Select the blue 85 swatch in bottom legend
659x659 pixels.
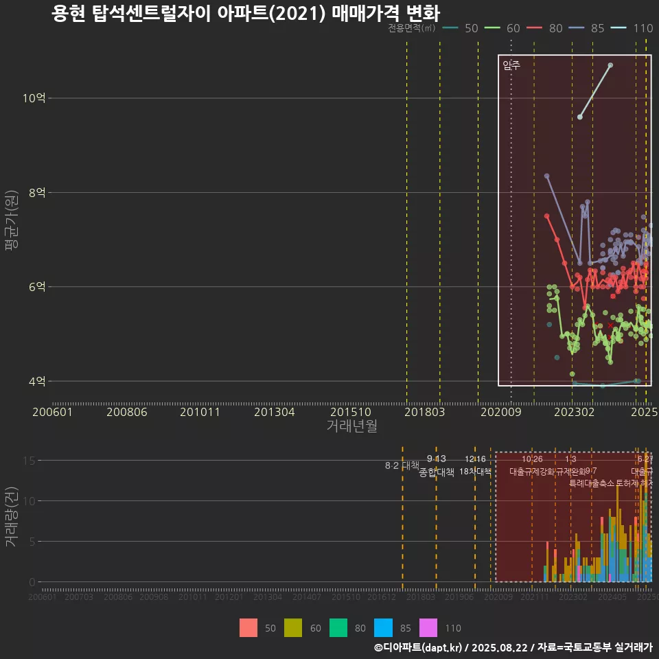[383, 628]
